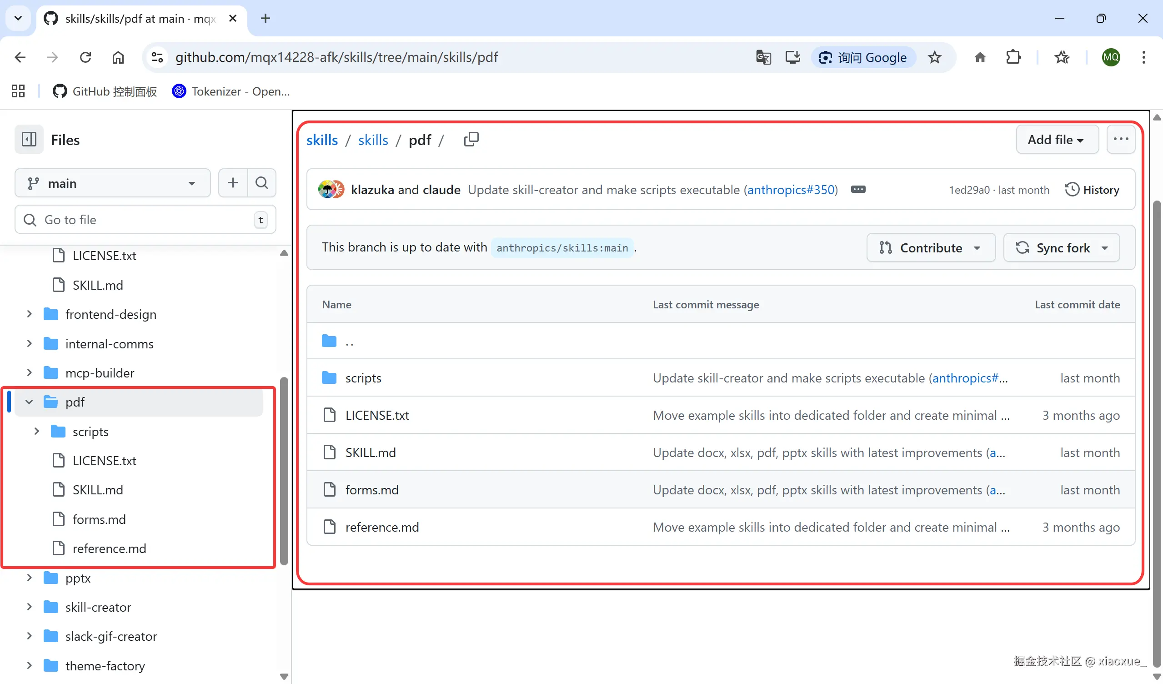Collapse the pdf folder in tree
The width and height of the screenshot is (1163, 684).
click(x=29, y=402)
